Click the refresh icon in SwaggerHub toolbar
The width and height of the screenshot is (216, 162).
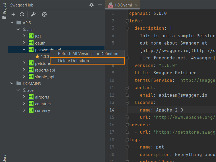tap(22, 14)
